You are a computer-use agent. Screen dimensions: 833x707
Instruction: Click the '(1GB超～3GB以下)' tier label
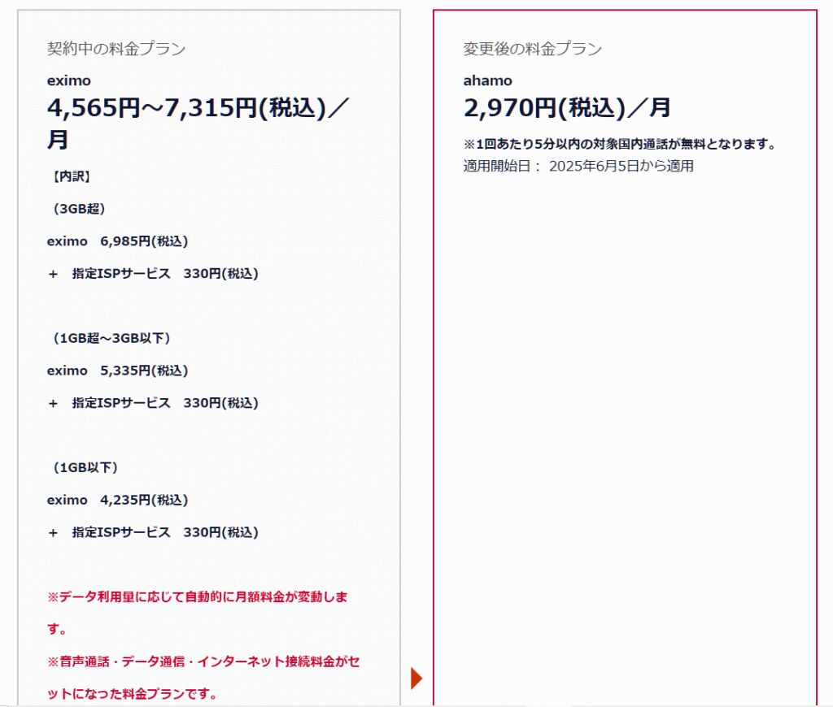(x=111, y=338)
